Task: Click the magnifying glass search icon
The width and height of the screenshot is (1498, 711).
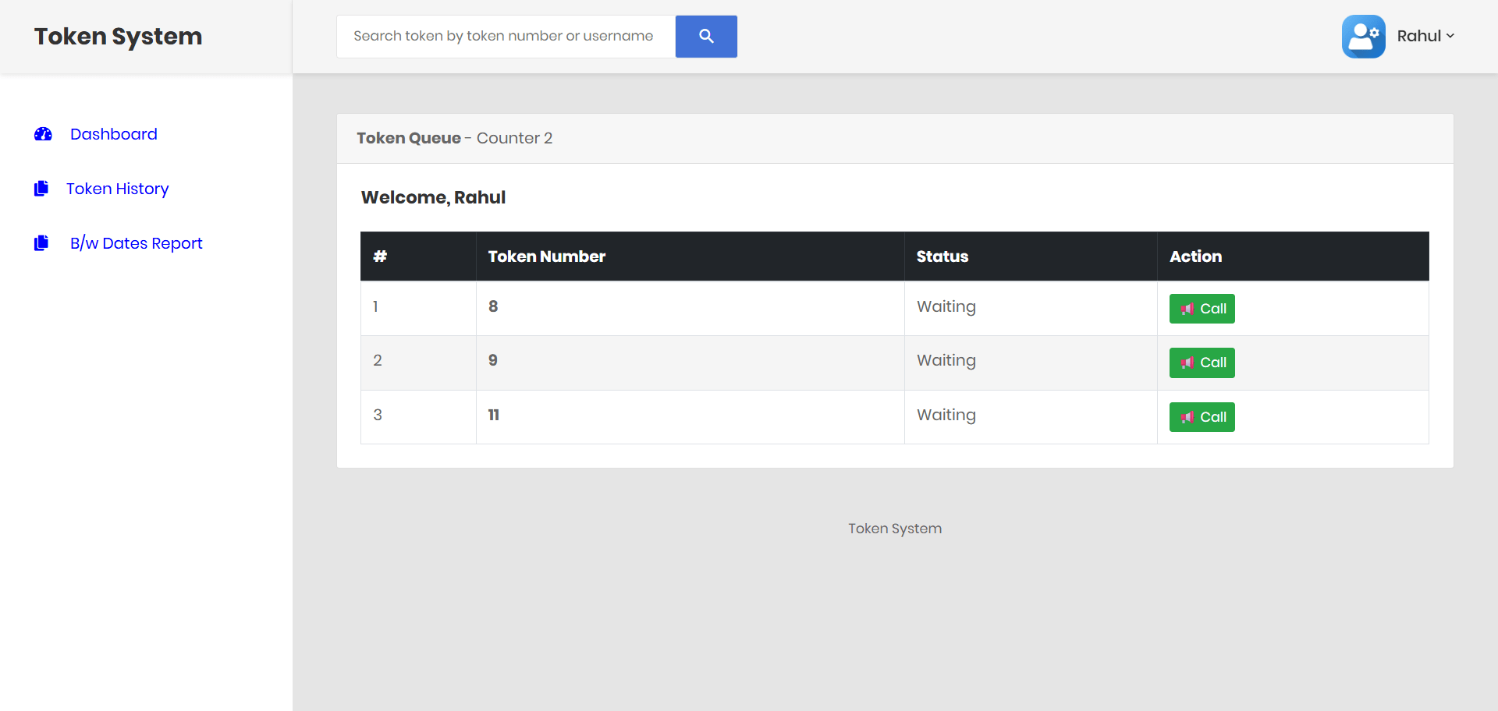Action: (x=705, y=36)
